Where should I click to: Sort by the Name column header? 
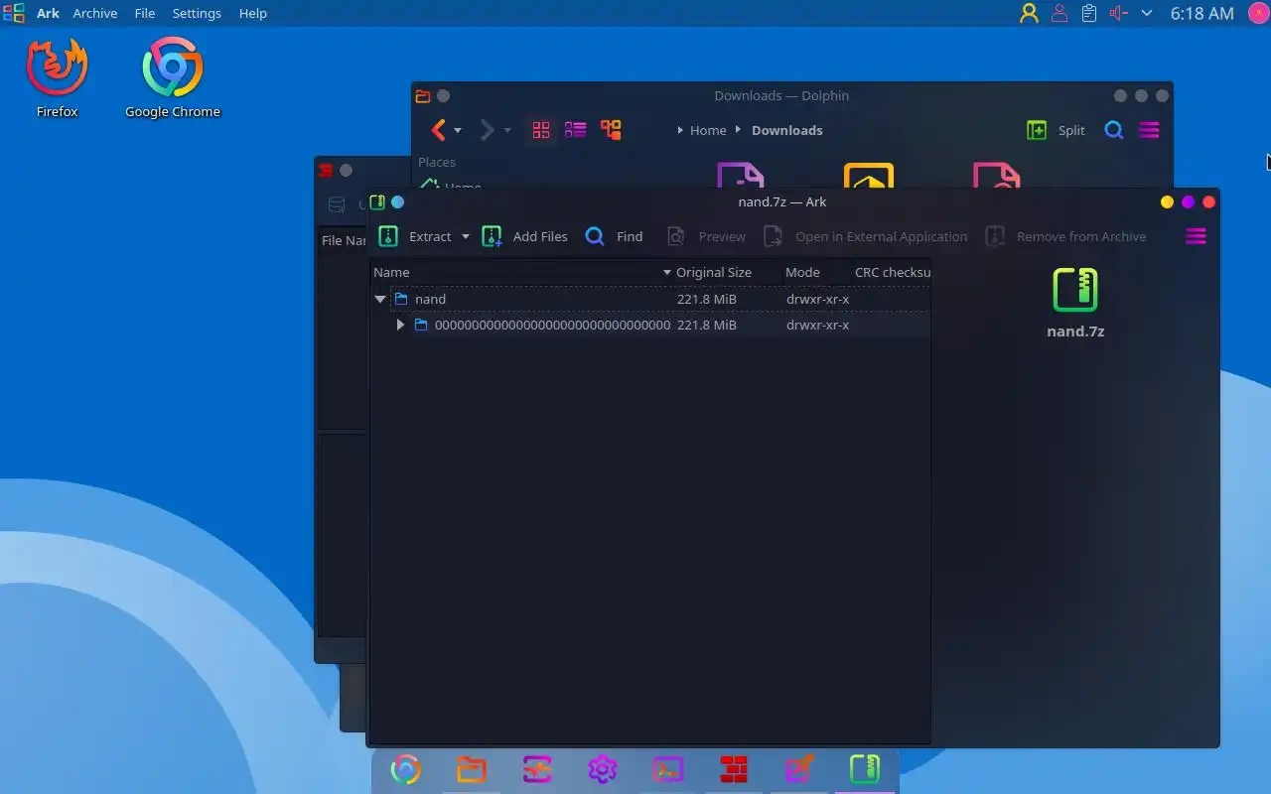pos(522,272)
